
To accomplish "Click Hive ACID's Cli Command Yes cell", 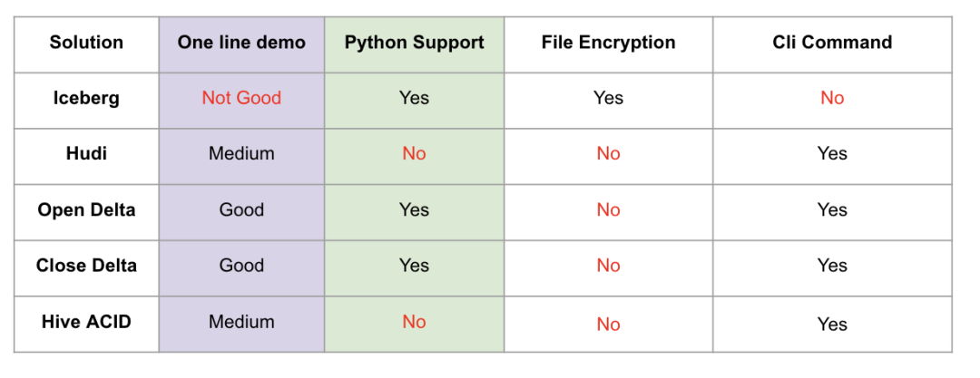I will pyautogui.click(x=832, y=325).
